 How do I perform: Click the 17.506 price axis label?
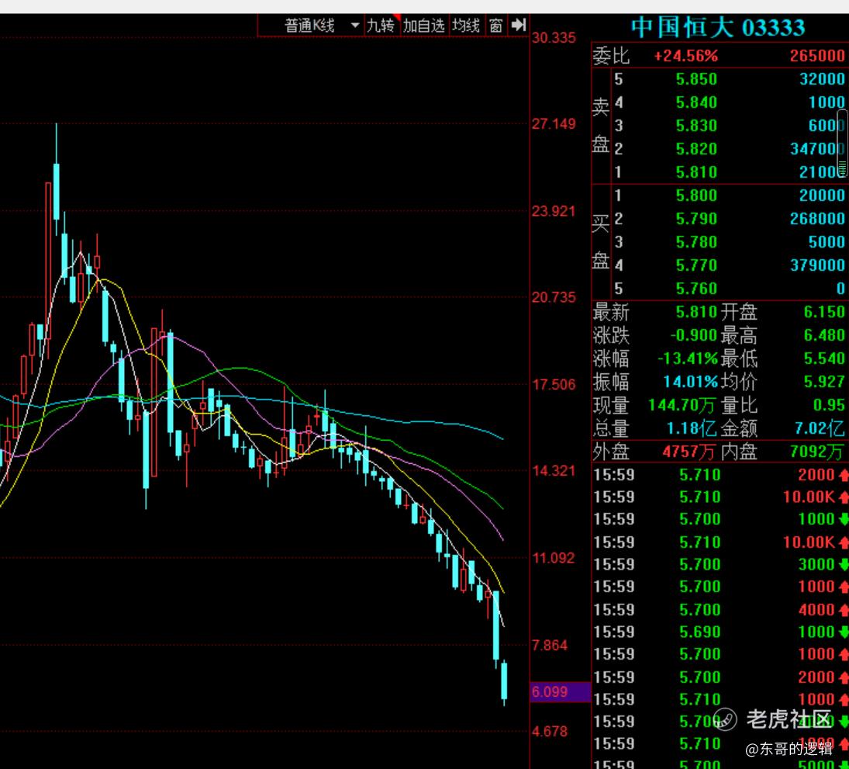[x=554, y=385]
